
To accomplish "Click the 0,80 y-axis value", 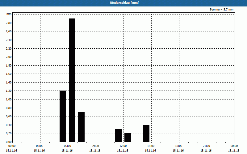I will (x=9, y=108).
